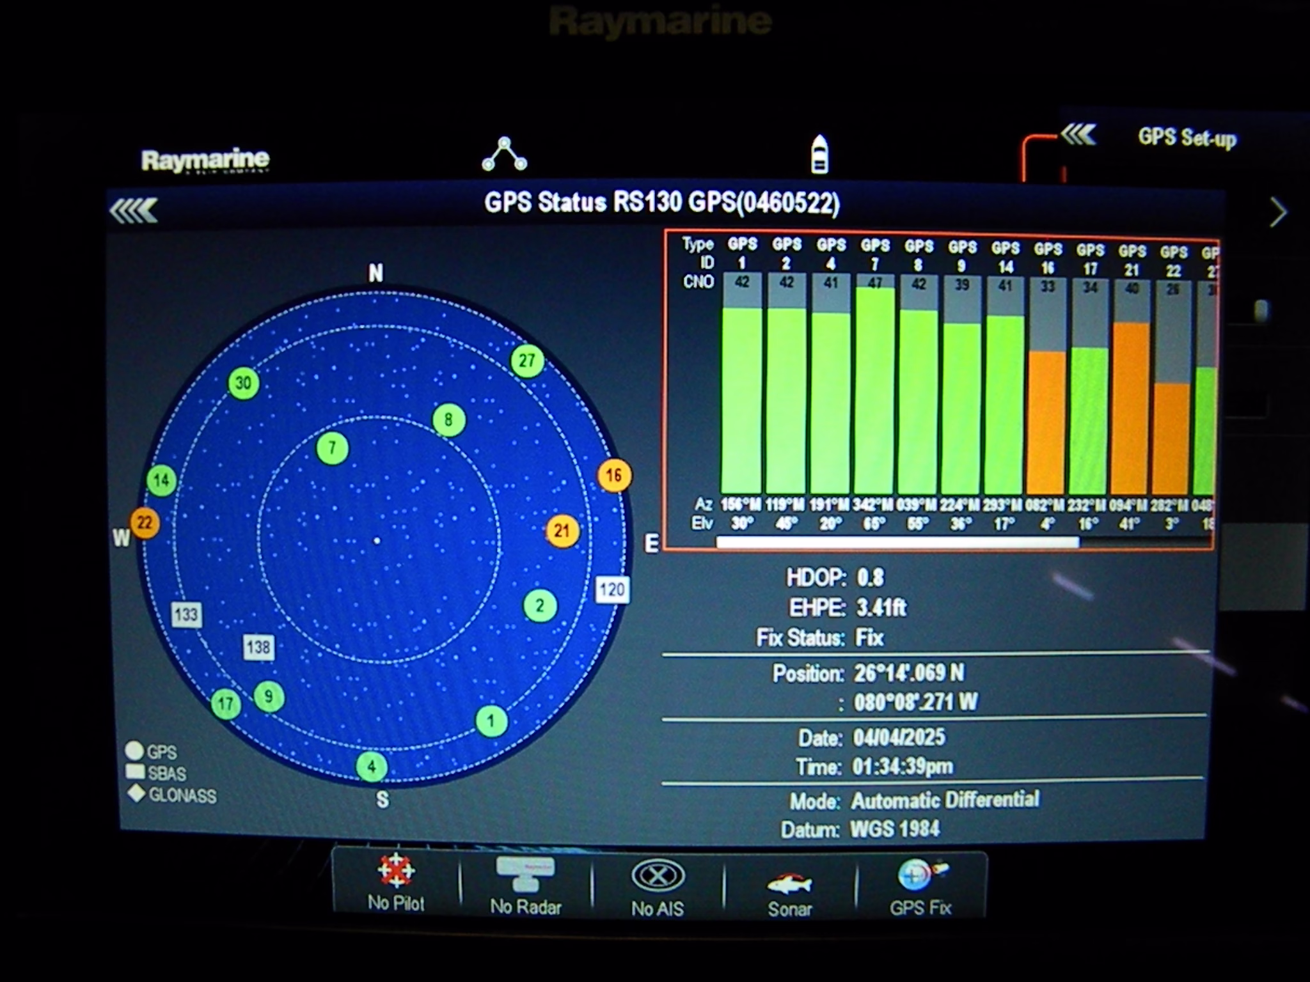Select satellite 1 on the sky view
This screenshot has width=1310, height=982.
click(x=491, y=722)
